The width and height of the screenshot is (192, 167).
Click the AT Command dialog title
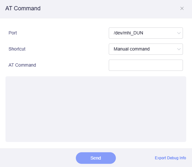[23, 8]
